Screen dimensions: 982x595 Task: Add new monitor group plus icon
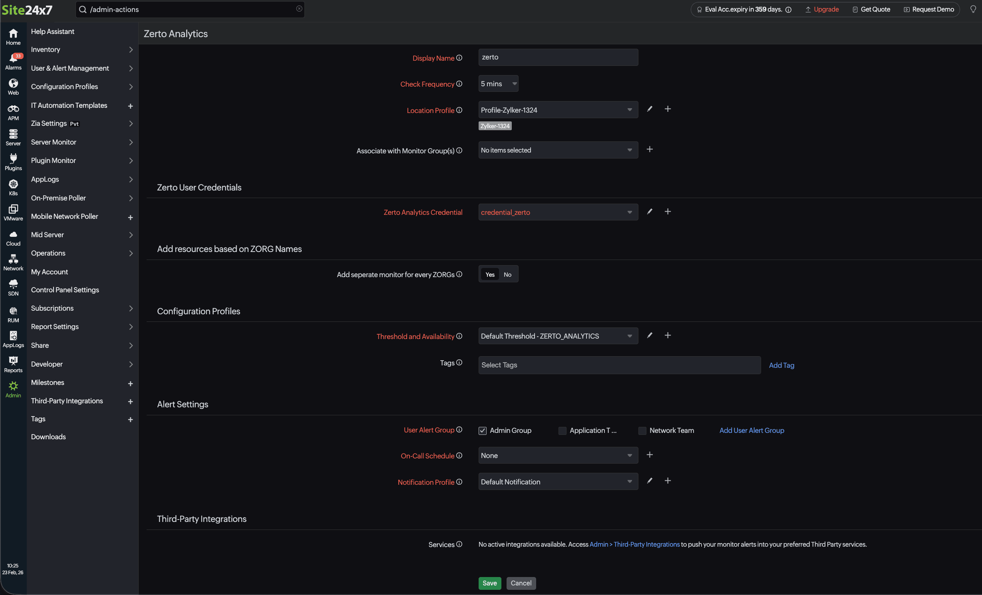650,149
